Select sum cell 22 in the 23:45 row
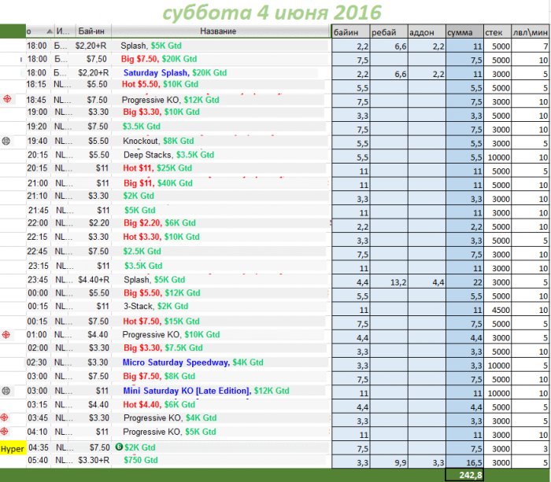 (x=464, y=282)
